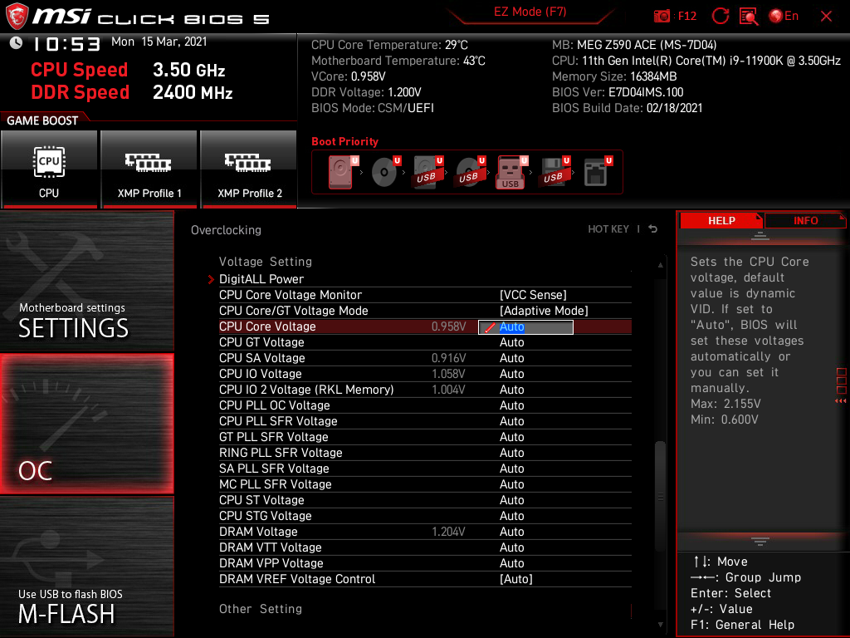Click the refresh/reset circular arrow icon

pyautogui.click(x=721, y=16)
